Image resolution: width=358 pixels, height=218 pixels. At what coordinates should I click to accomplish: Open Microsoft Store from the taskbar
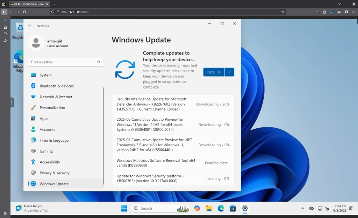tap(232, 209)
